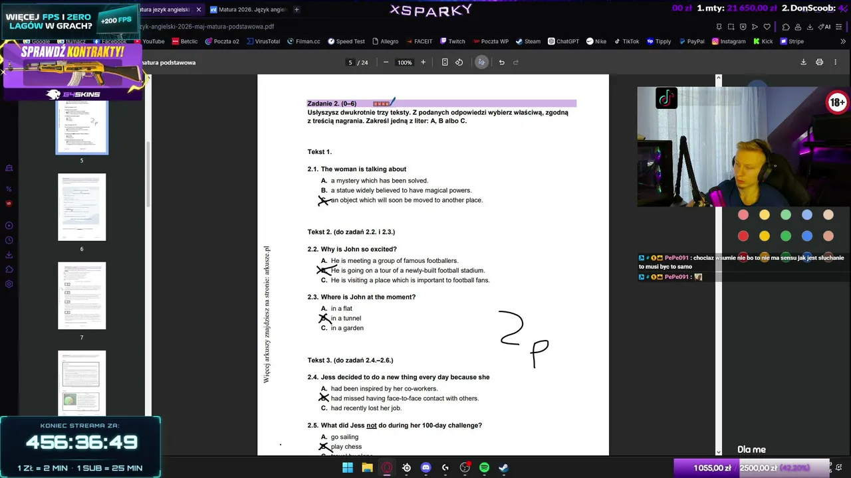Click the heart icon in the address bar
851x478 pixels.
[x=767, y=27]
